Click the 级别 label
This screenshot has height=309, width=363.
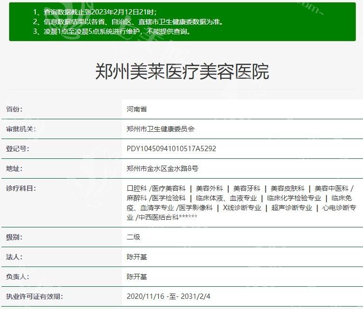pyautogui.click(x=14, y=237)
